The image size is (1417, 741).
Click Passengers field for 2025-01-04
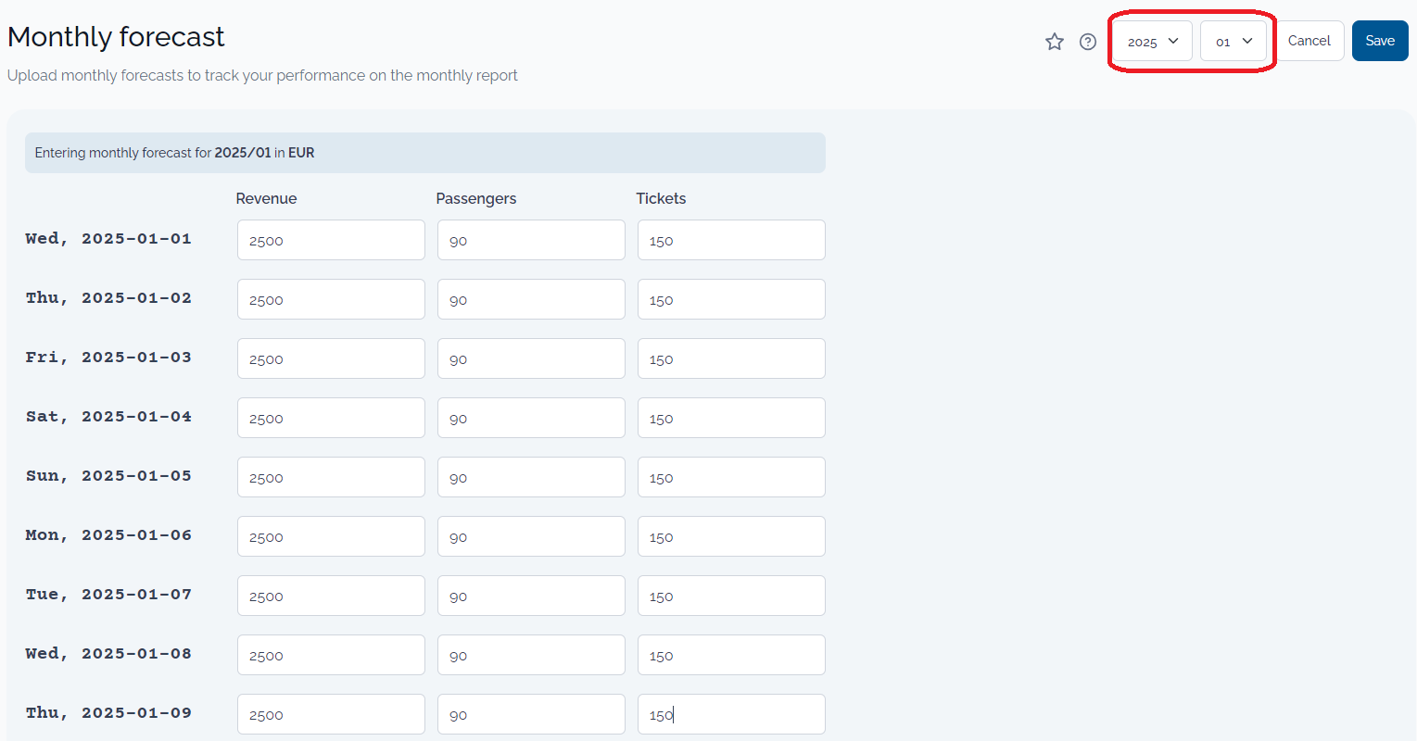point(531,418)
